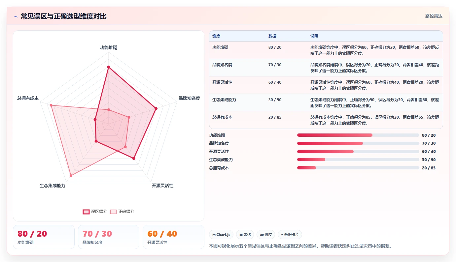
Task: Click 功能堆砌 axis label on radar chart
Action: coord(109,47)
